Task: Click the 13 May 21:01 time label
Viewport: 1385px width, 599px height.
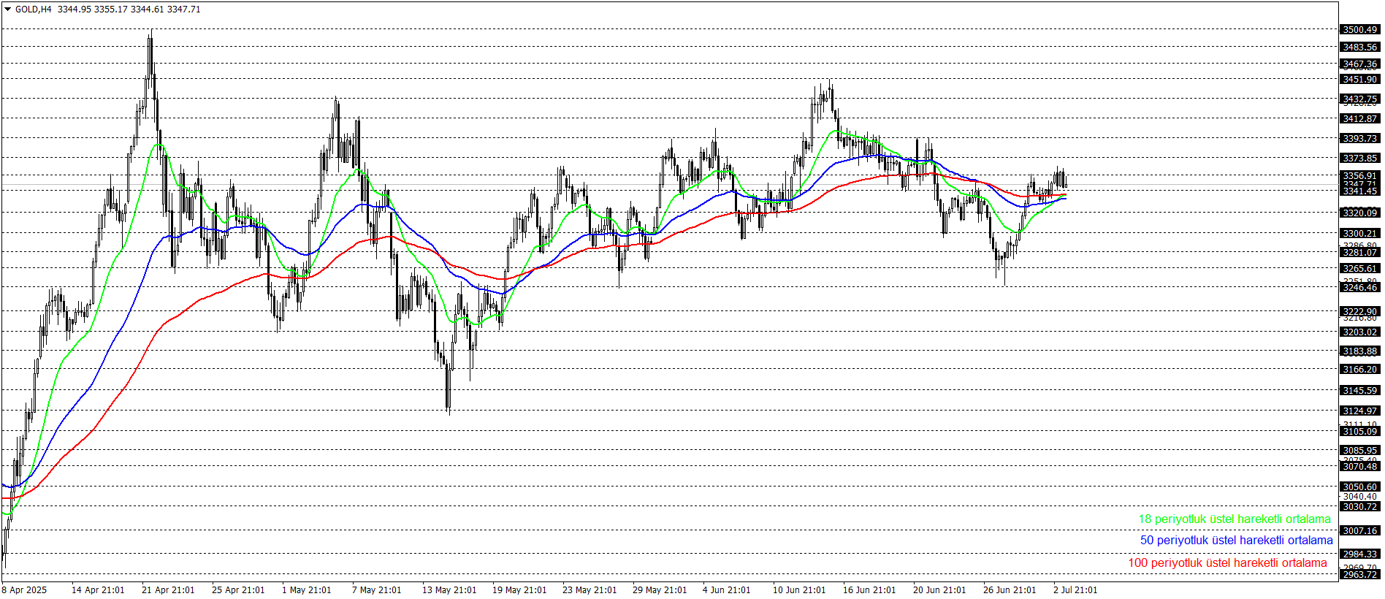Action: pyautogui.click(x=449, y=590)
